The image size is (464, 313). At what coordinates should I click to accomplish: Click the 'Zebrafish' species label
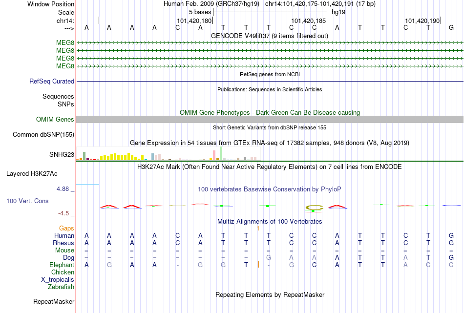click(61, 287)
